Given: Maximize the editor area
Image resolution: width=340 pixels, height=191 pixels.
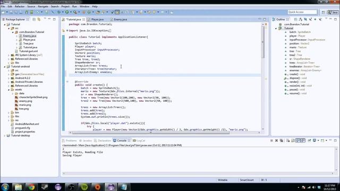Looking at the screenshot, I should (265, 19).
